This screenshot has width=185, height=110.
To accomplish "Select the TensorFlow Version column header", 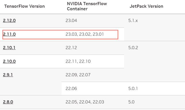I will pos(24,6).
